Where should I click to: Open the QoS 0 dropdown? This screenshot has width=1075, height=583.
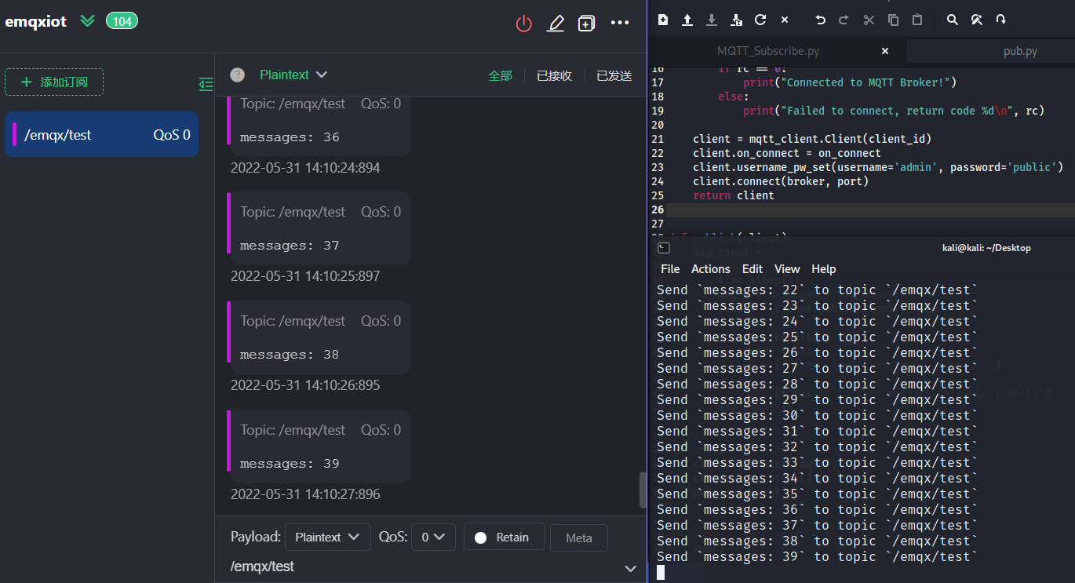433,537
